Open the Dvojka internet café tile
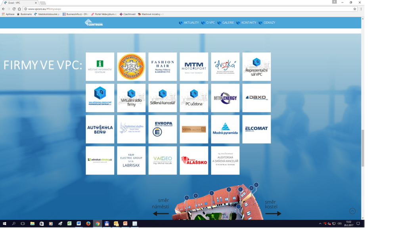Screen dimensions: 406x228 (225, 66)
